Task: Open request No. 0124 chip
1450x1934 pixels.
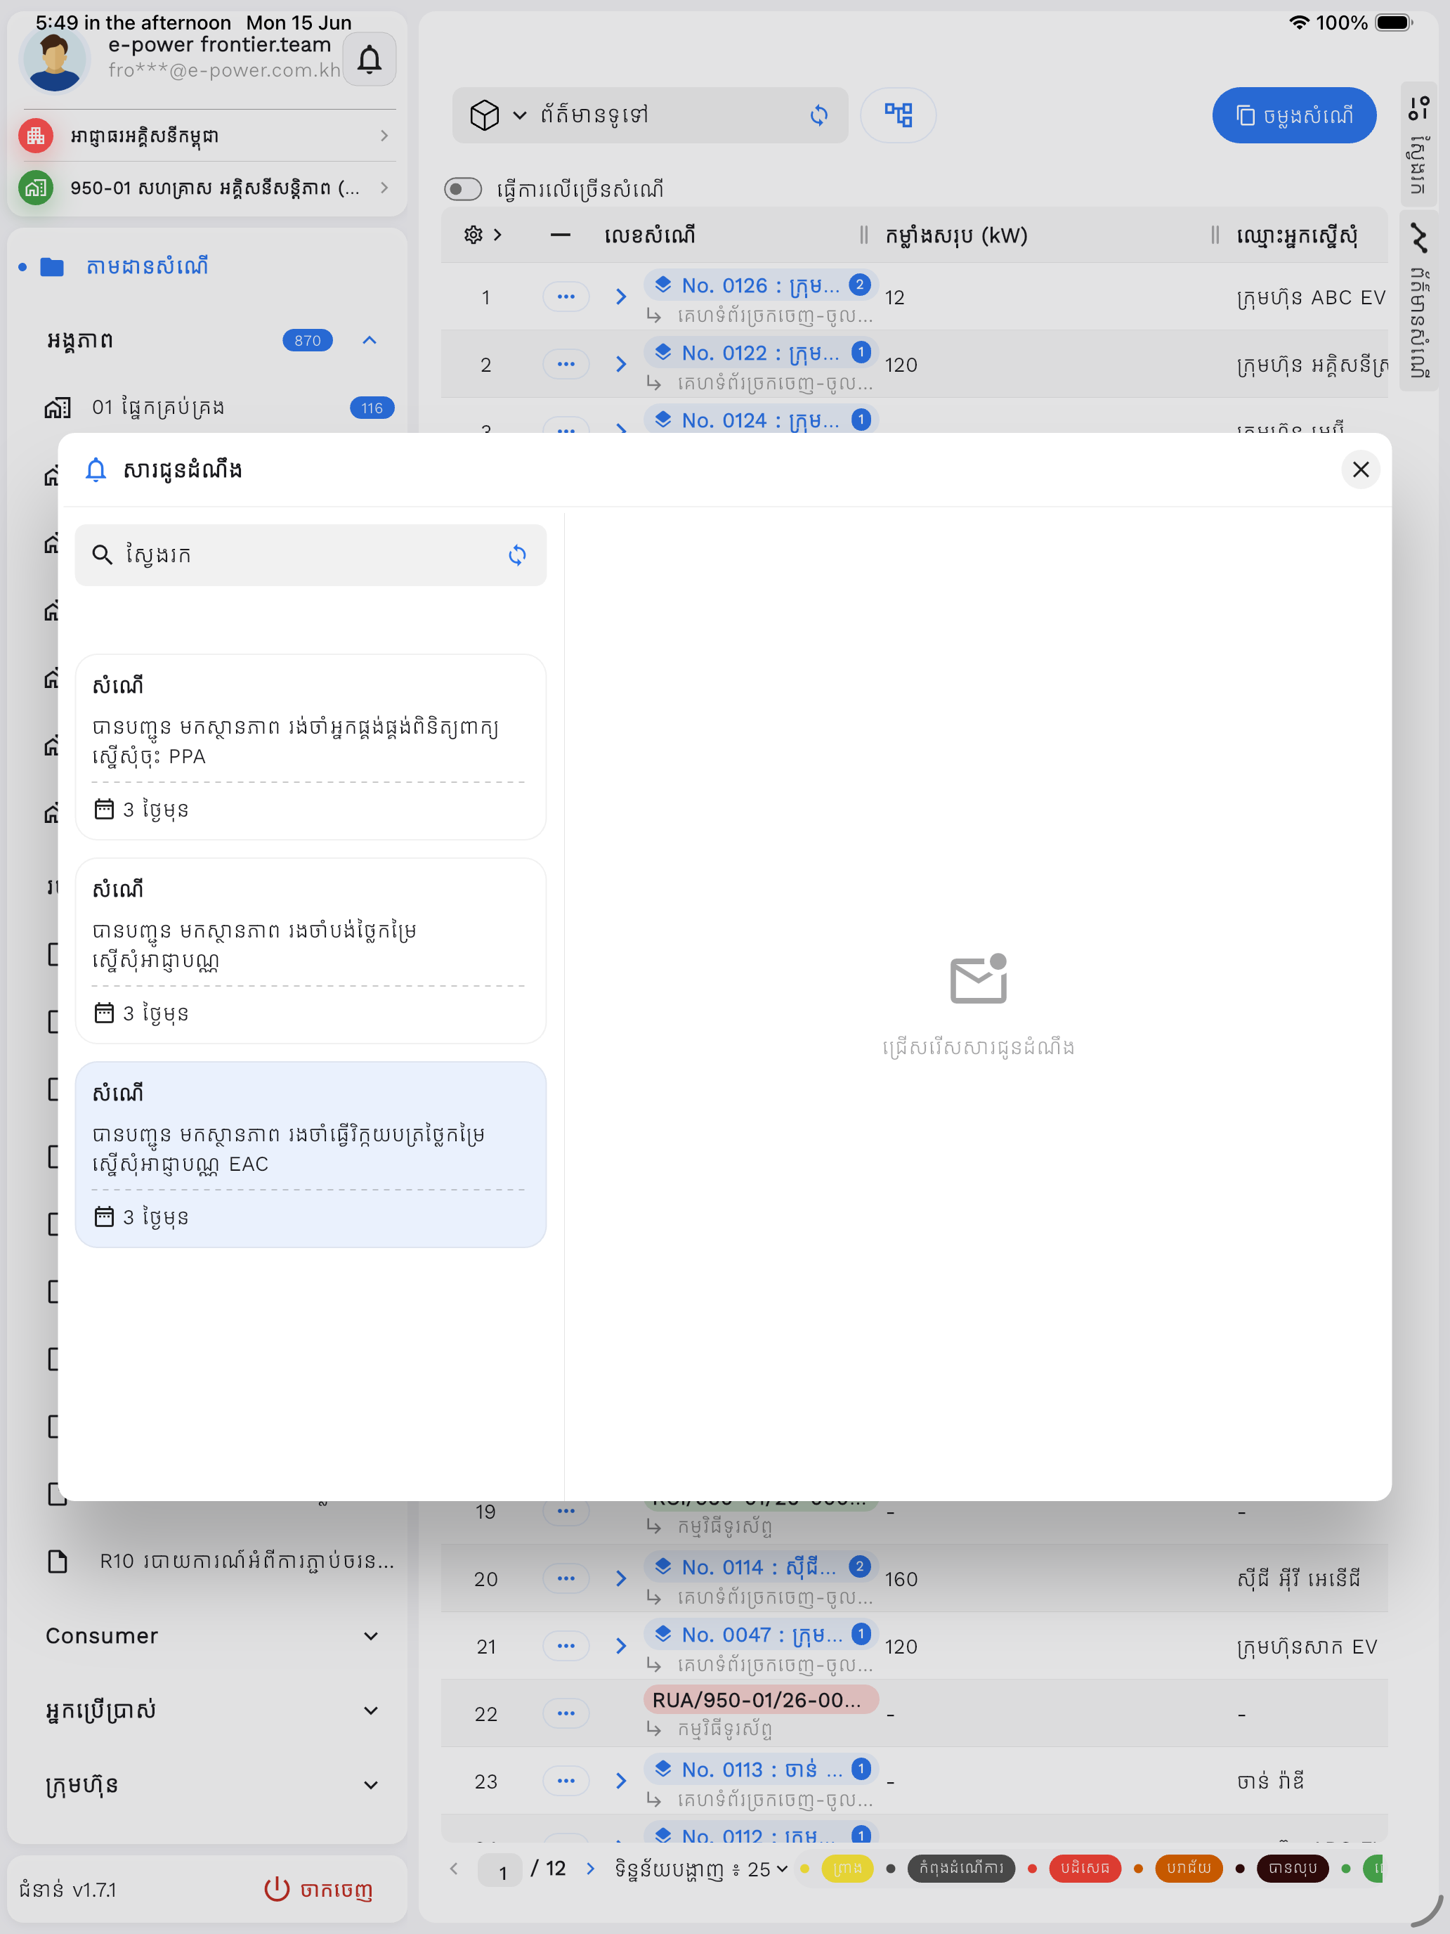Action: tap(760, 420)
